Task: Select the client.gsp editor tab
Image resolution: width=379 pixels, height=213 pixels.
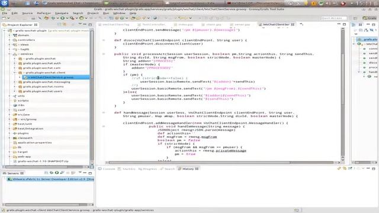Action: tap(212, 25)
